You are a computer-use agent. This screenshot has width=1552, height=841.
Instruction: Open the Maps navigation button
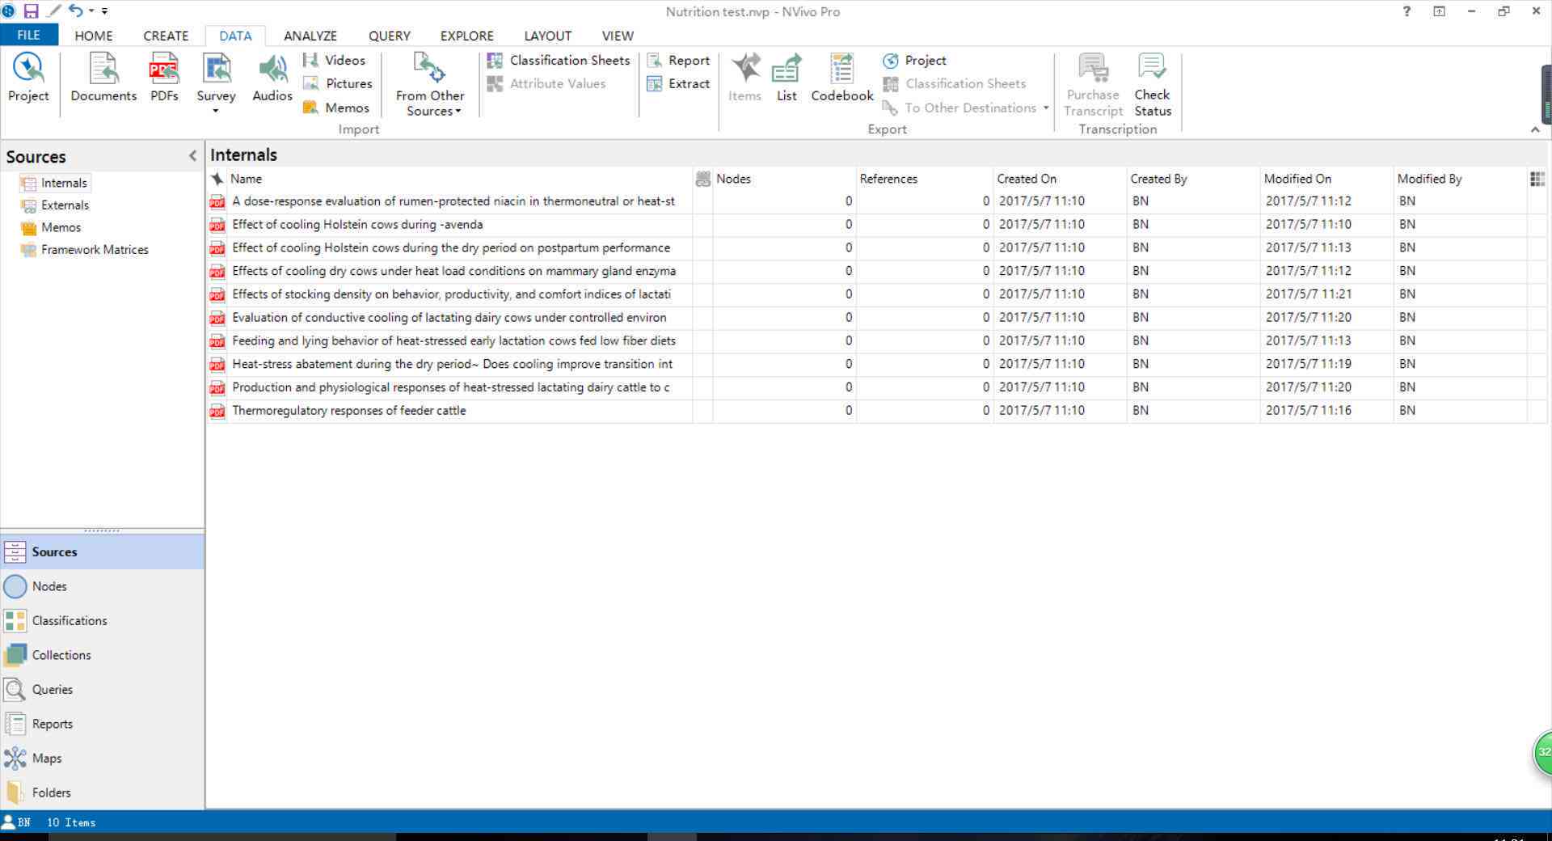pos(102,758)
